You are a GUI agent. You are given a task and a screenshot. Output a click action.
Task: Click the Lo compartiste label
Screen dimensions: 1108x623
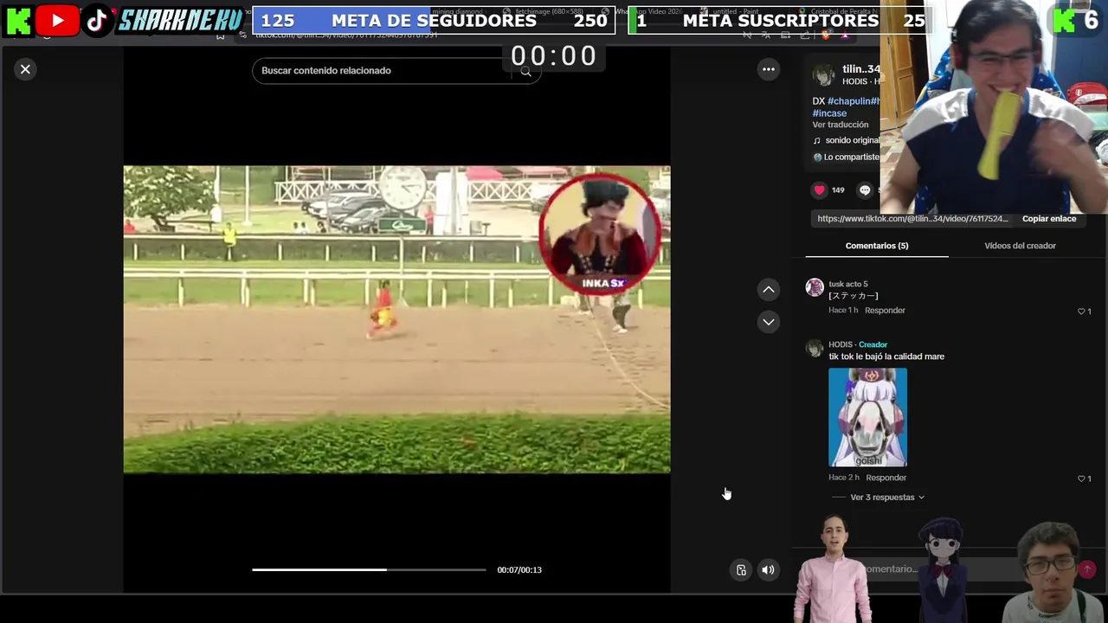coord(851,157)
